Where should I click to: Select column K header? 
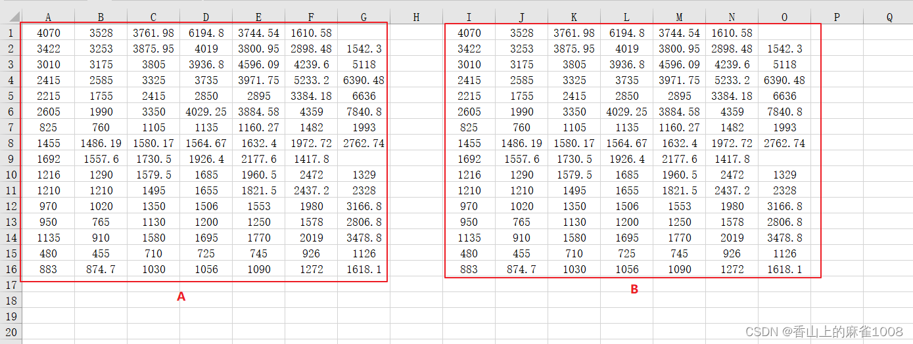pos(574,17)
